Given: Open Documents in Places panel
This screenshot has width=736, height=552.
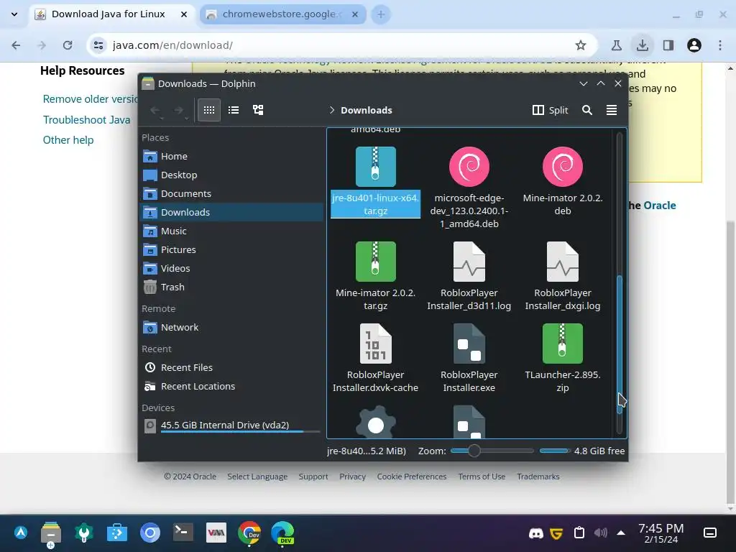Looking at the screenshot, I should click(231, 193).
